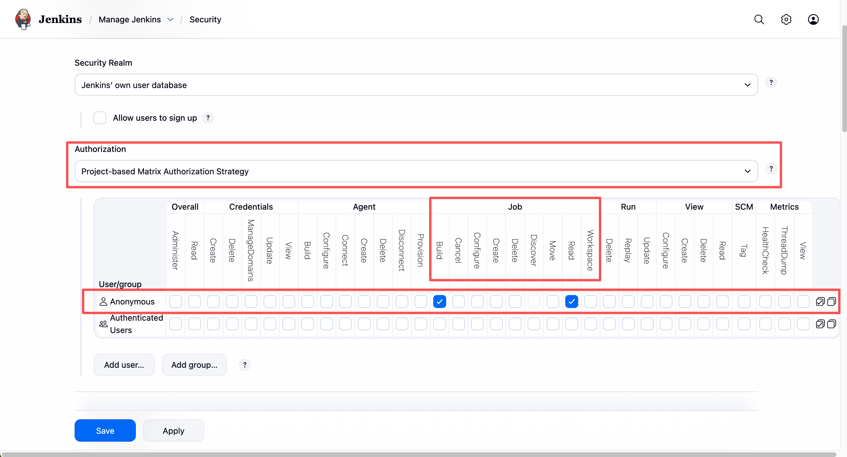Enable Allow users to sign up checkbox
The height and width of the screenshot is (457, 847).
[100, 118]
